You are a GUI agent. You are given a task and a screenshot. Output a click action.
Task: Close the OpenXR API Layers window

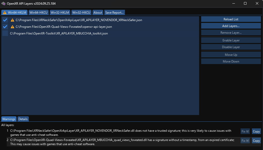click(x=257, y=4)
